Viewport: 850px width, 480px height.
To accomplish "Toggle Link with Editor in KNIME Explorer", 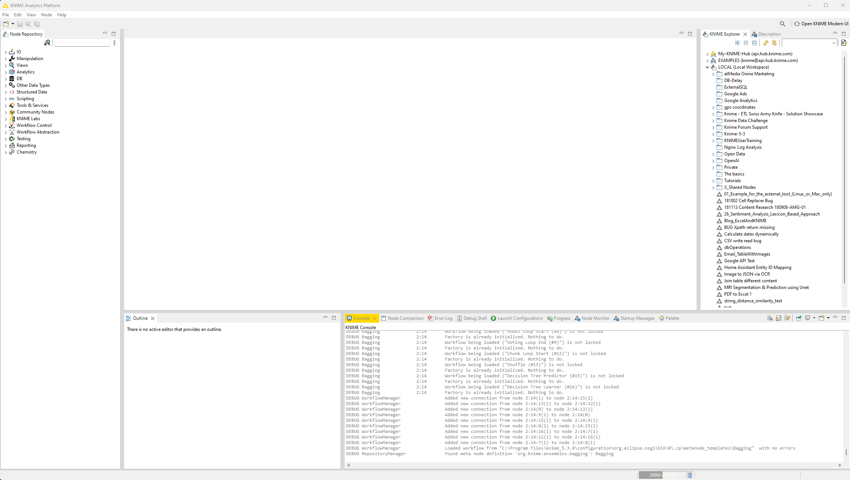I will [x=774, y=43].
